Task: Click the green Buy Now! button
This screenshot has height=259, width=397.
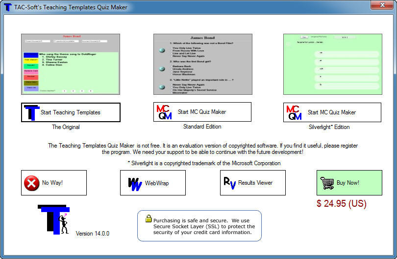Action: 349,183
